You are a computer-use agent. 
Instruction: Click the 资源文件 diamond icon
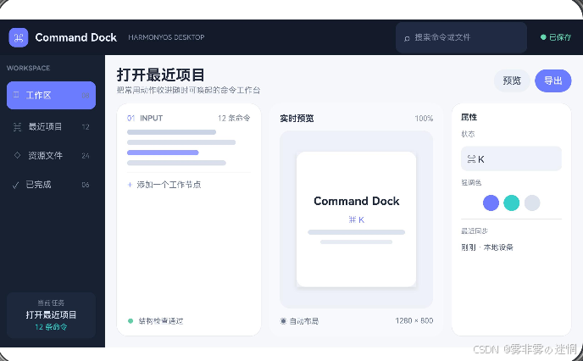(x=17, y=155)
